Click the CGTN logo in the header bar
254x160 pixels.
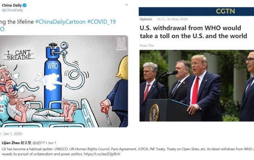click(x=225, y=11)
